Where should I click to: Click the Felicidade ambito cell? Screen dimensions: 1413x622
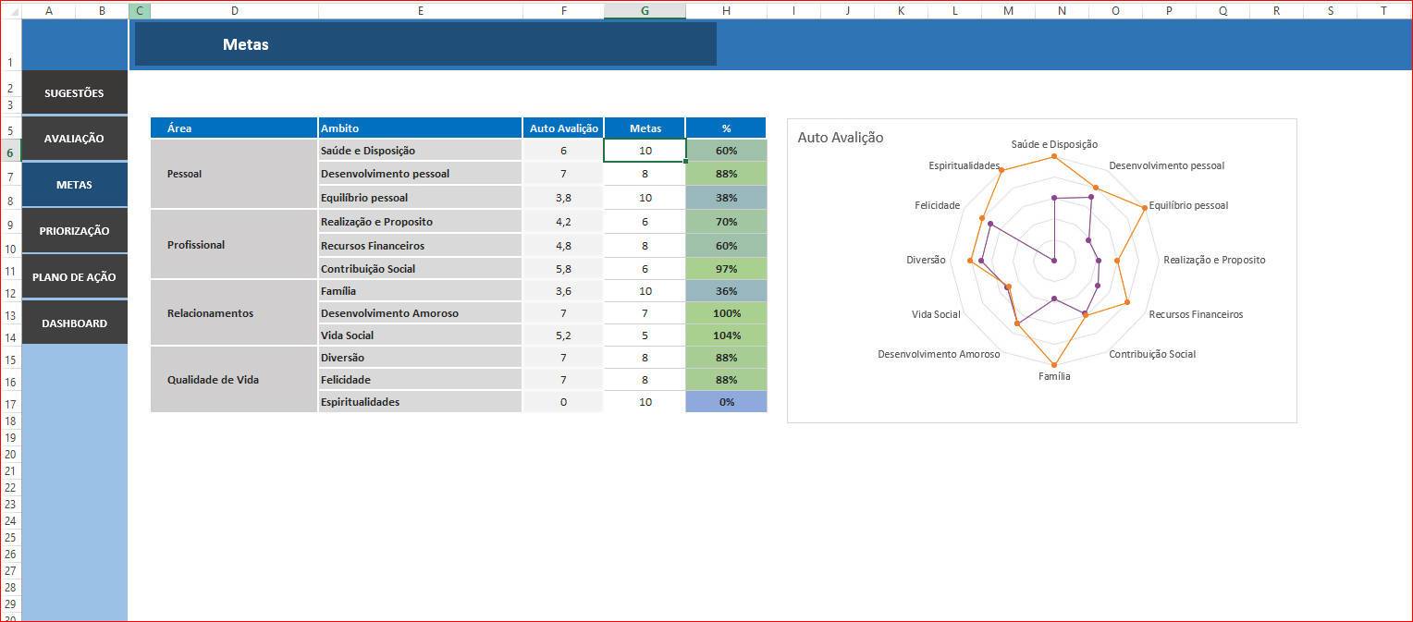point(421,380)
